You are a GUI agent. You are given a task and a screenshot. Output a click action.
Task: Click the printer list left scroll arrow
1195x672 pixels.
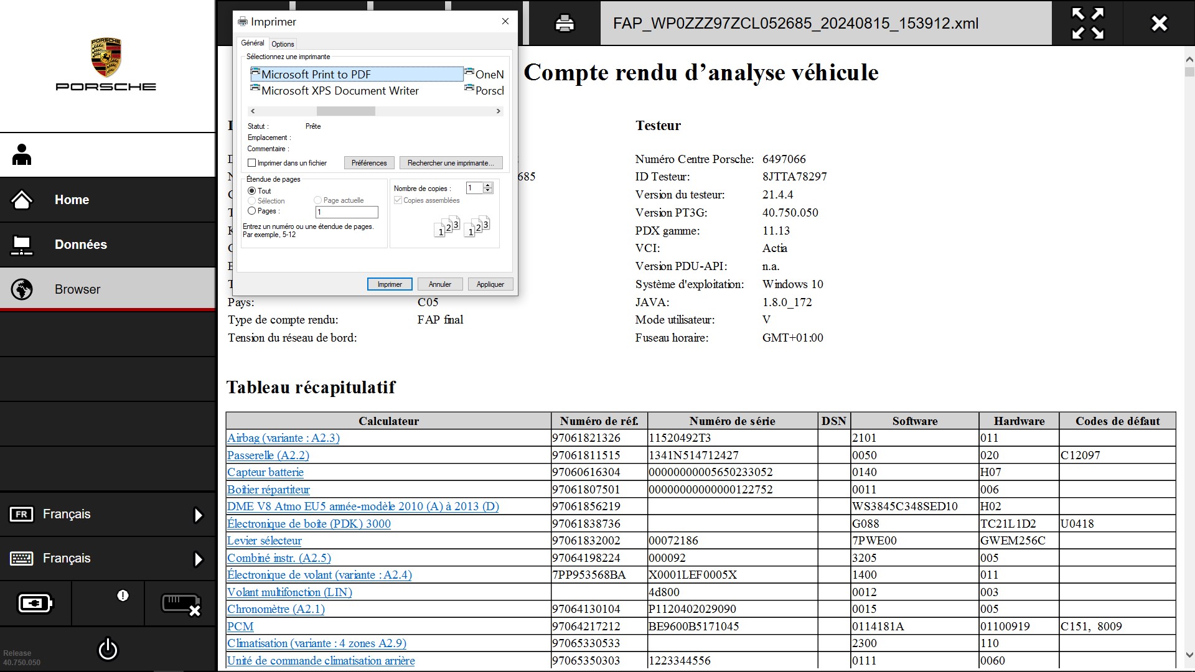pos(252,111)
